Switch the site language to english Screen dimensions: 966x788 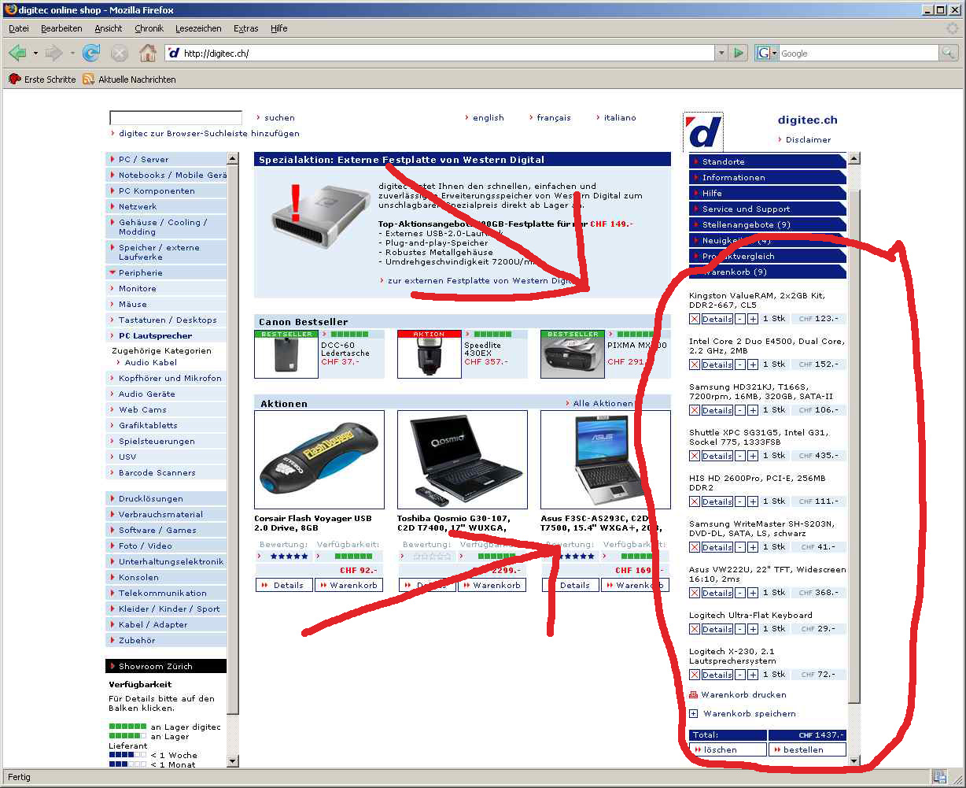click(488, 118)
